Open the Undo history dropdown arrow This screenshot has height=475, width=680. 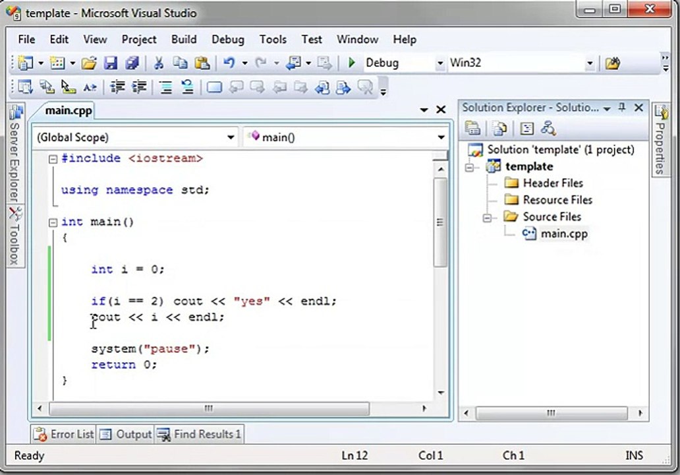[244, 63]
